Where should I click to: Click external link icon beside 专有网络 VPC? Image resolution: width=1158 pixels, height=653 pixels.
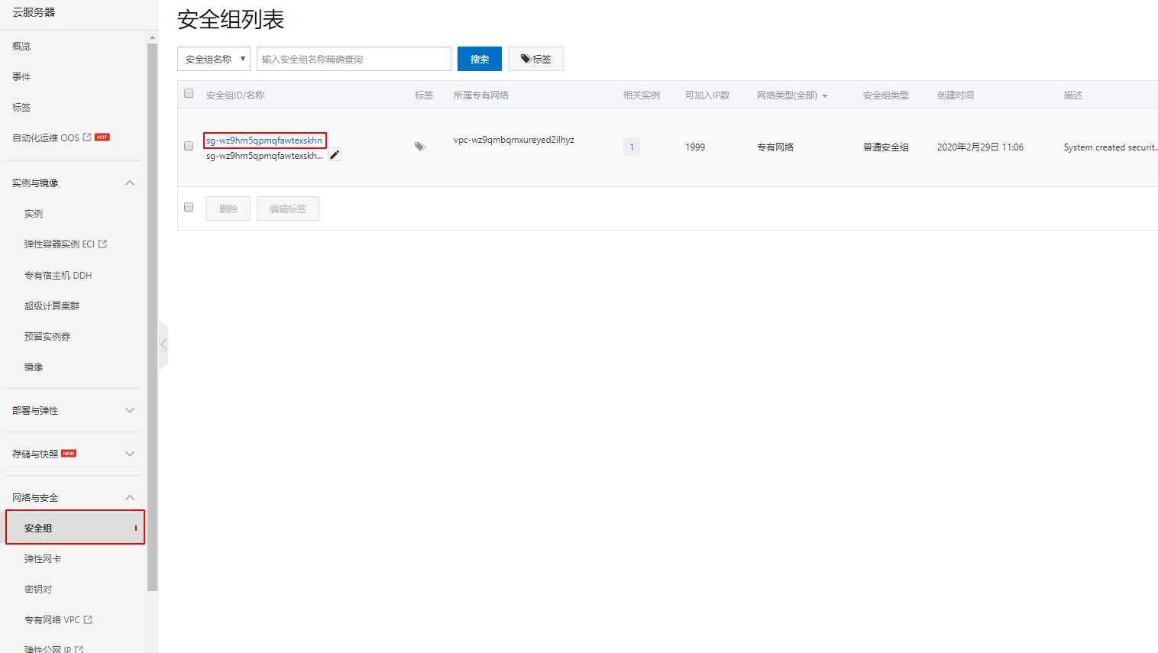88,620
